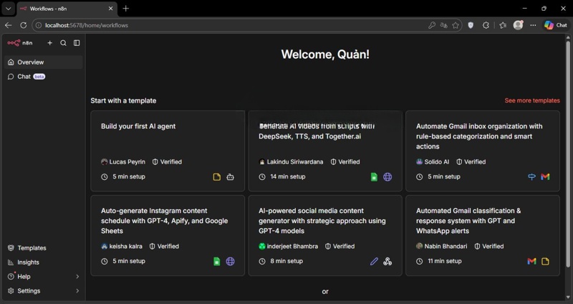Open the Help menu item

[x=43, y=276]
